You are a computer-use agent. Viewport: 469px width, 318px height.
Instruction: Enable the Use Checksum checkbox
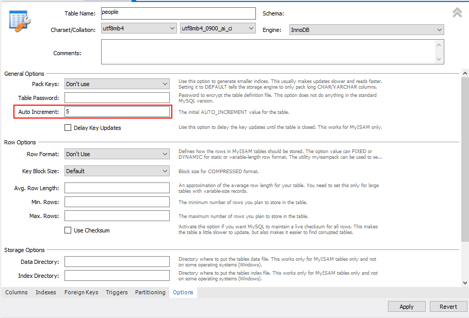click(68, 230)
